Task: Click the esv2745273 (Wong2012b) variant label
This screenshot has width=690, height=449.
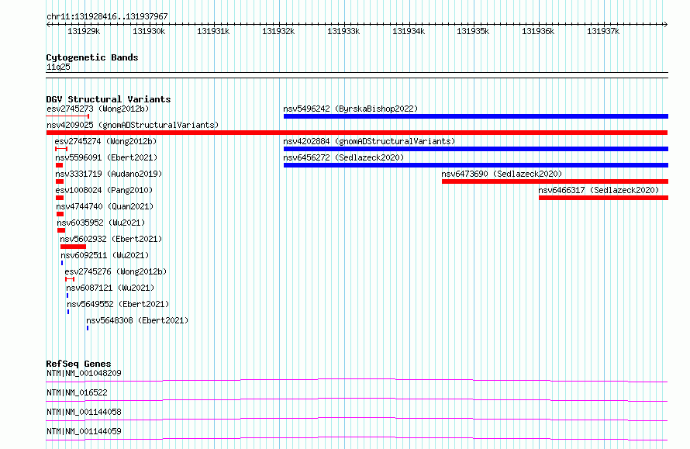Action: (98, 109)
